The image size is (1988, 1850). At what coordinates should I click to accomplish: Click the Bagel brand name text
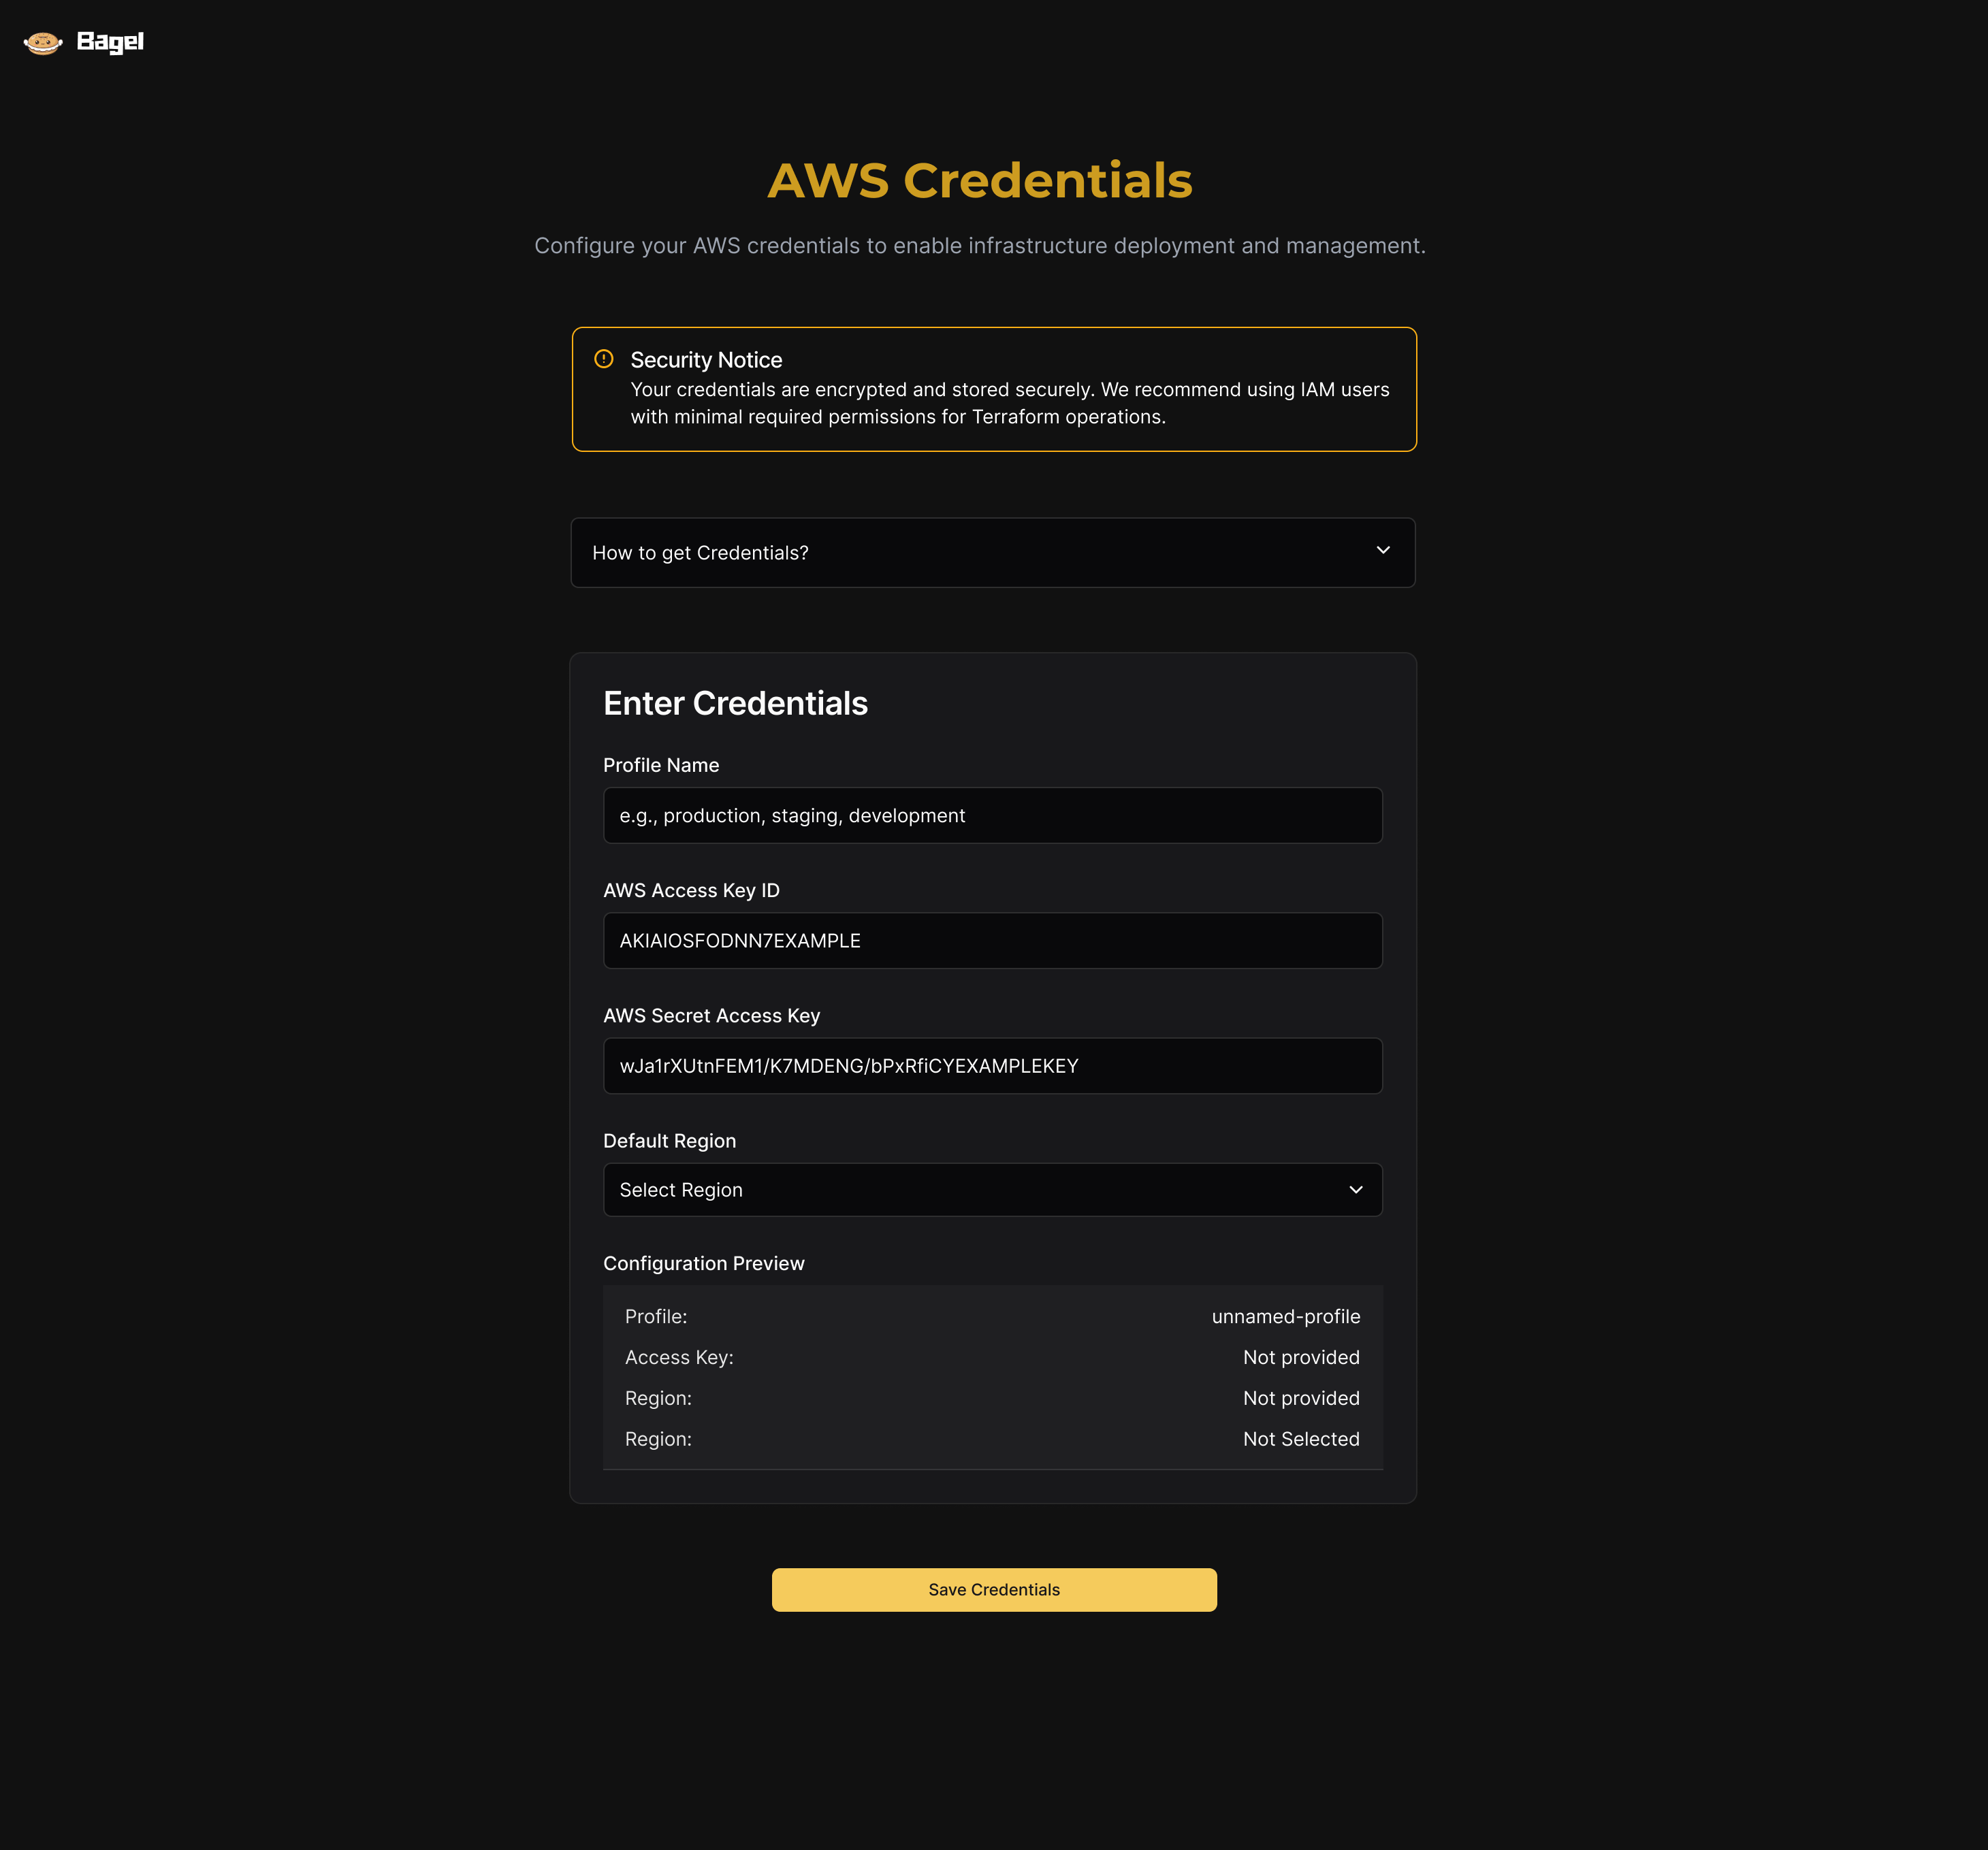coord(110,42)
